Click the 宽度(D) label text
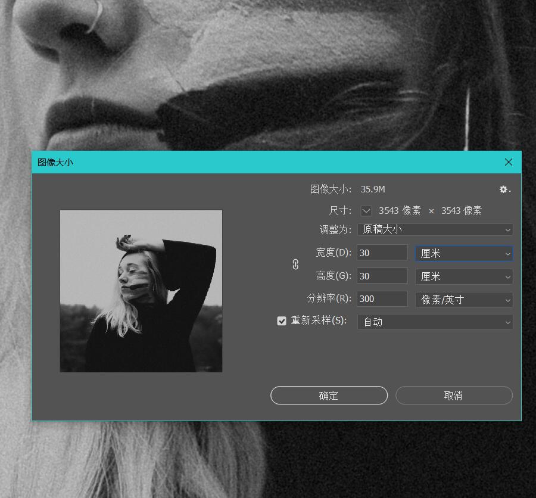The height and width of the screenshot is (498, 536). 334,253
